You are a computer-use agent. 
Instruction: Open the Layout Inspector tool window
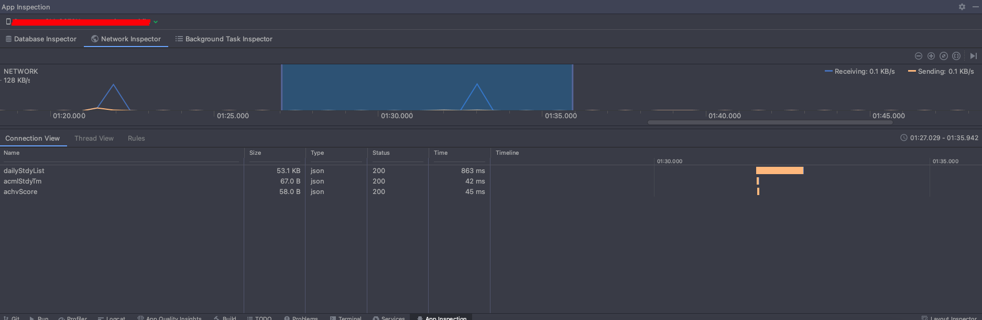[x=949, y=317]
